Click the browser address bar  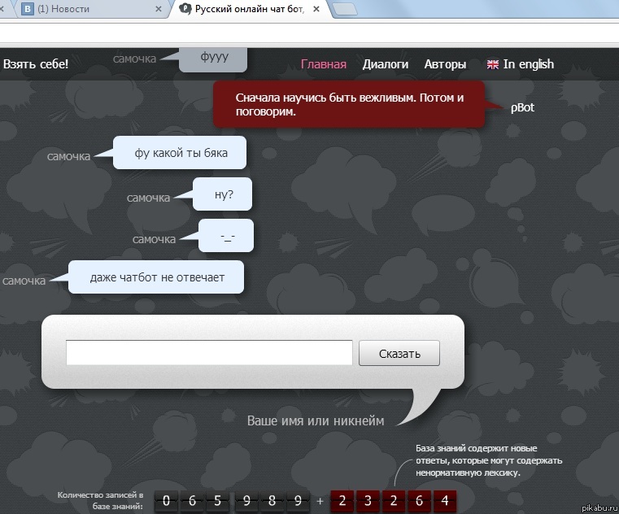pyautogui.click(x=309, y=34)
